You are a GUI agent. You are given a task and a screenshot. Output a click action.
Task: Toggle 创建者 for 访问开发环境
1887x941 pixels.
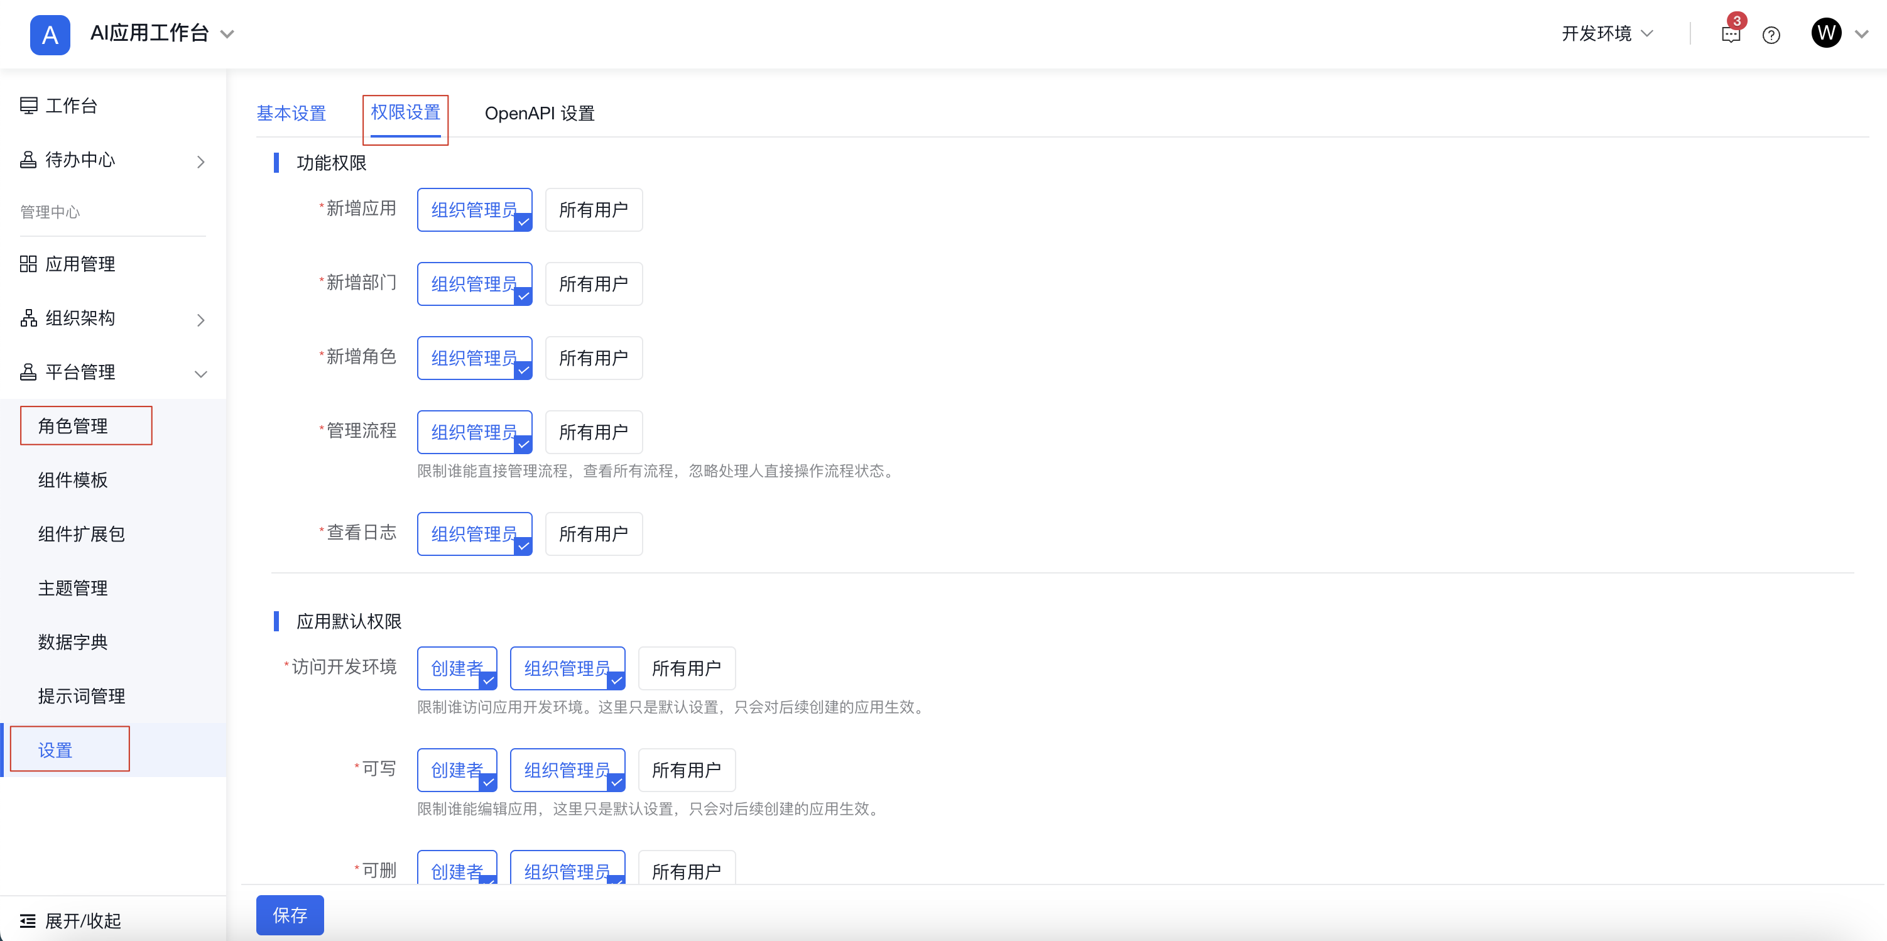pos(457,668)
